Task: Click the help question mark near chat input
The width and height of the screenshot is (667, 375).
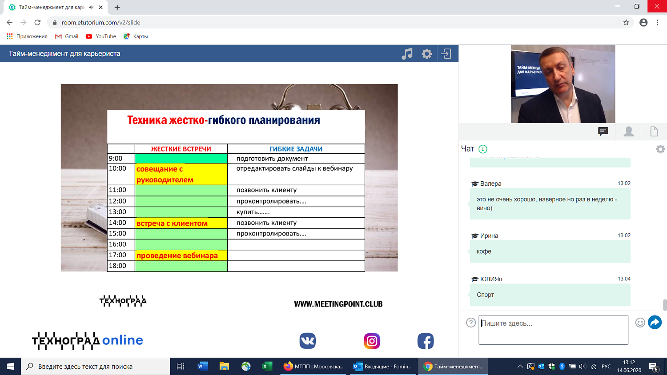Action: tap(470, 323)
